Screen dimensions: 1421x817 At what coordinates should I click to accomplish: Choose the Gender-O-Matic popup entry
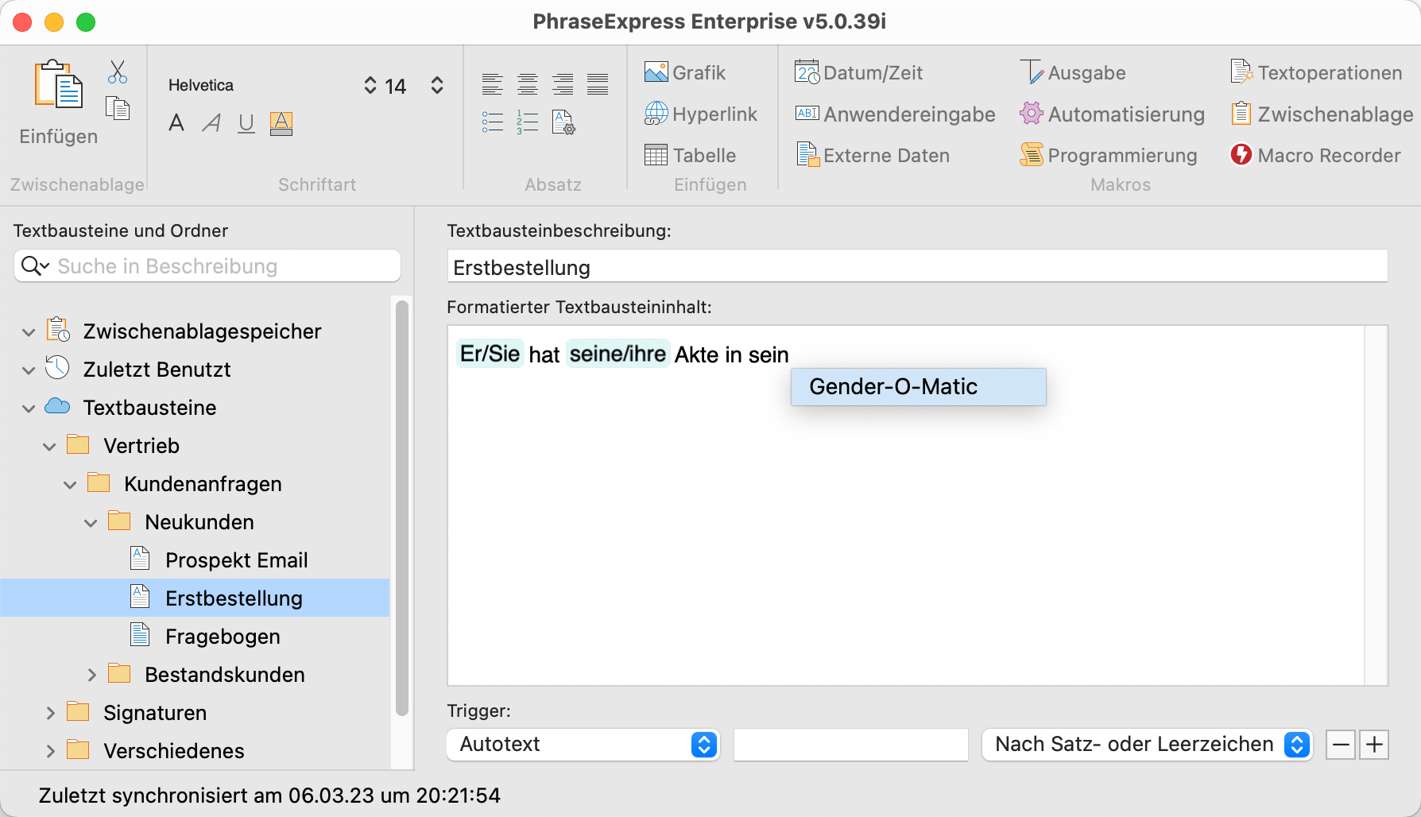(918, 387)
